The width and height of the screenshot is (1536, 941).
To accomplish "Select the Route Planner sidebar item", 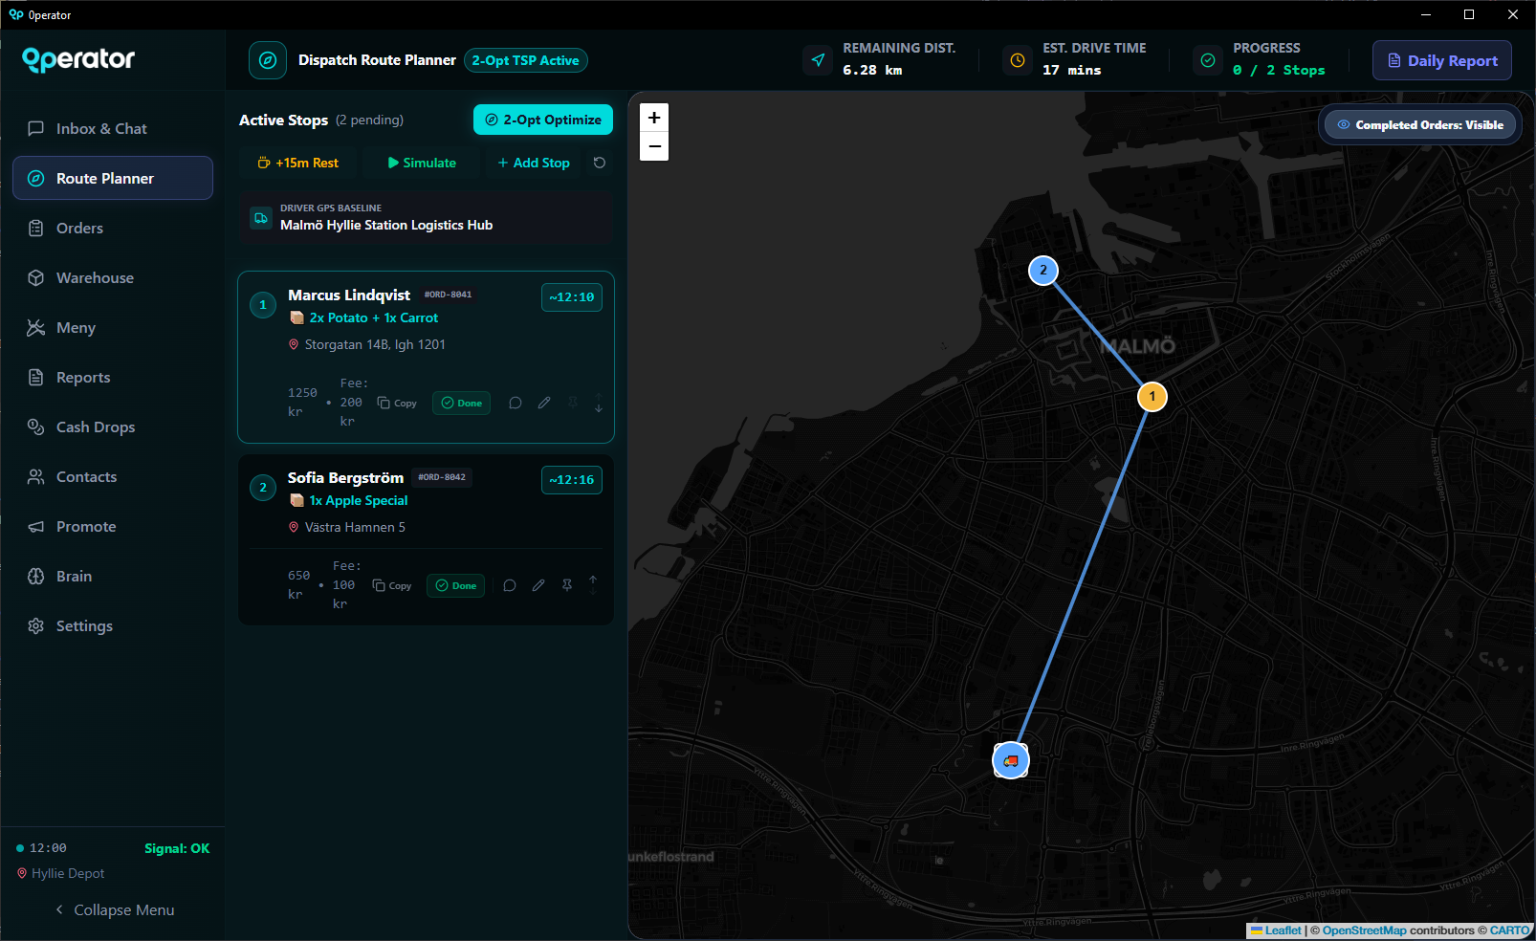I will [x=113, y=178].
